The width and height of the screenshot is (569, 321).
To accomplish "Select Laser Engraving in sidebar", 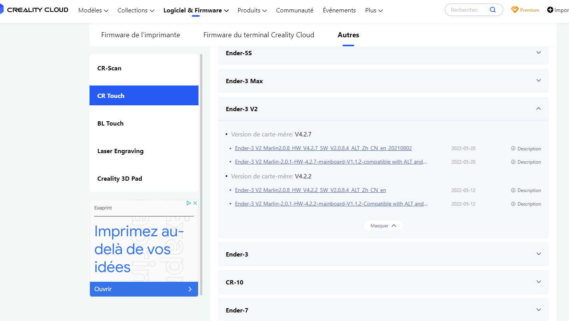I will 144,151.
